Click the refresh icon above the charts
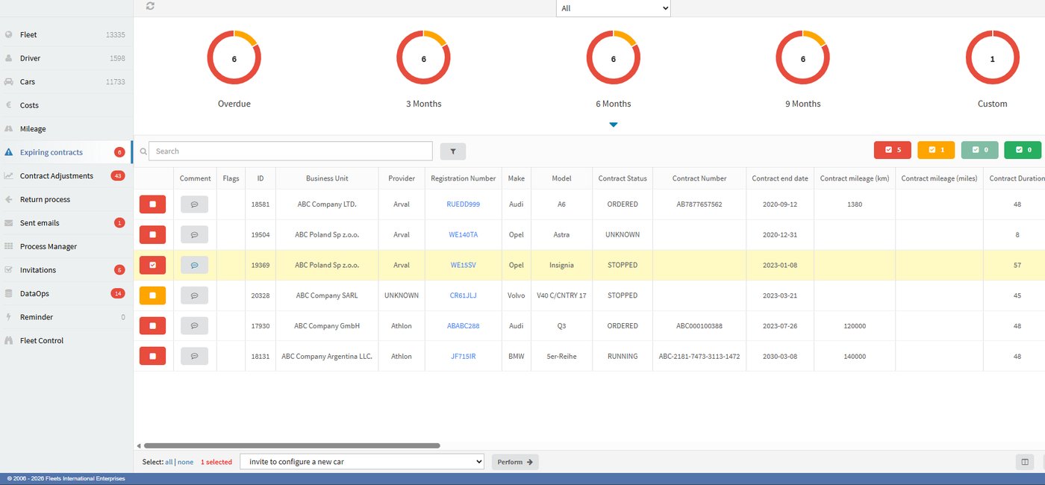The image size is (1045, 485). pyautogui.click(x=151, y=6)
